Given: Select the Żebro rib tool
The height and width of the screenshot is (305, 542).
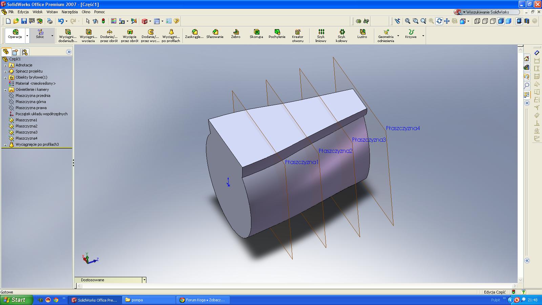Looking at the screenshot, I should [236, 34].
